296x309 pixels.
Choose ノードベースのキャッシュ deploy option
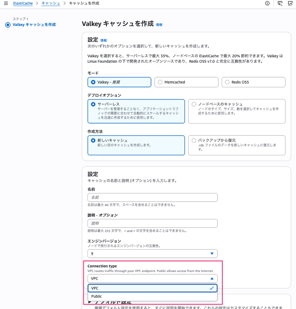(x=237, y=111)
